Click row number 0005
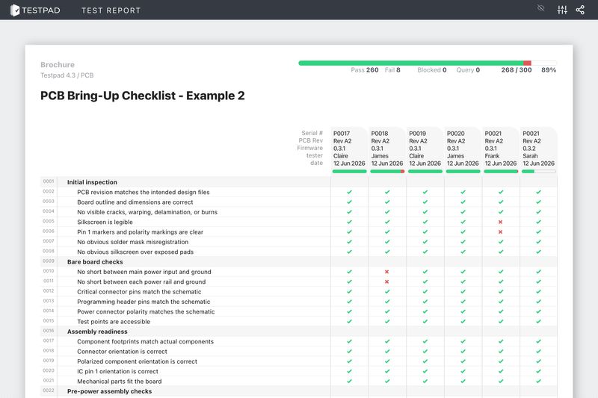 pos(49,221)
